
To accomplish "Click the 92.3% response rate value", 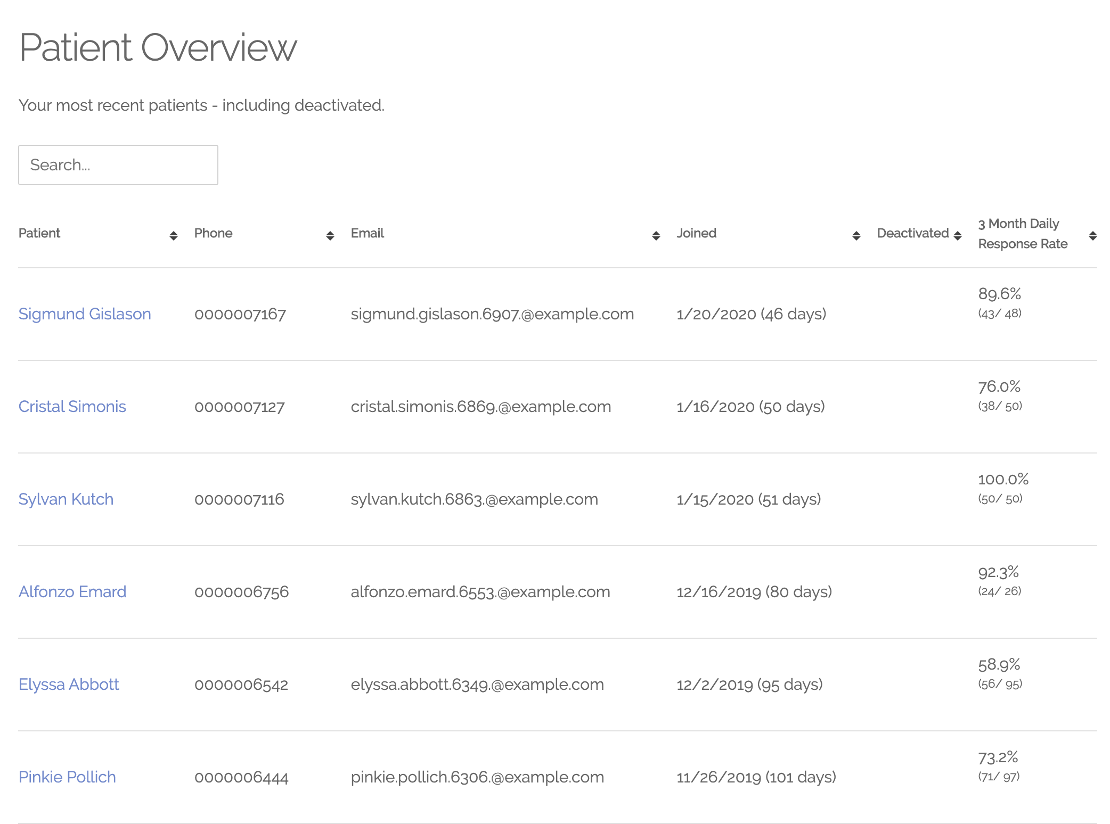I will pyautogui.click(x=999, y=572).
